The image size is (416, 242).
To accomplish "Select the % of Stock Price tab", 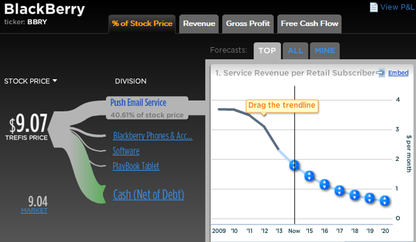I will (142, 24).
